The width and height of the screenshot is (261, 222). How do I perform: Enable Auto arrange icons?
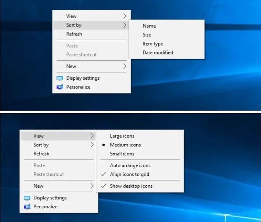click(140, 166)
